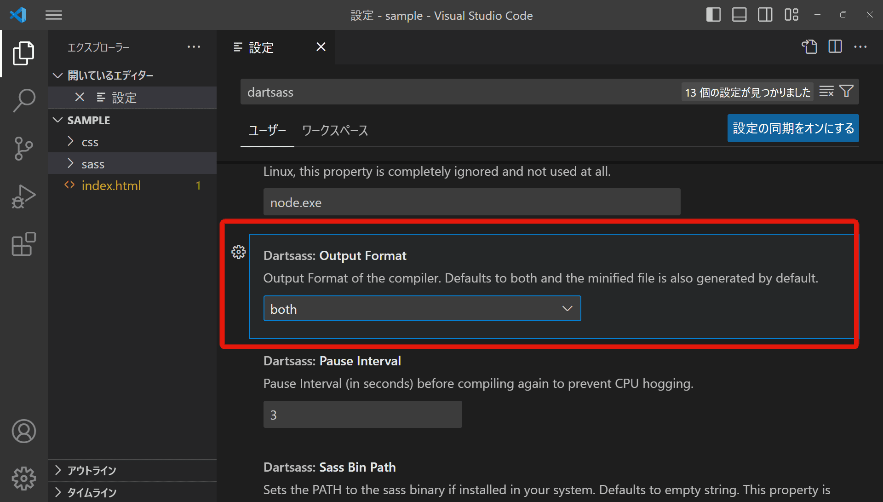Clear the settings search input icon
Image resolution: width=883 pixels, height=502 pixels.
pyautogui.click(x=826, y=92)
